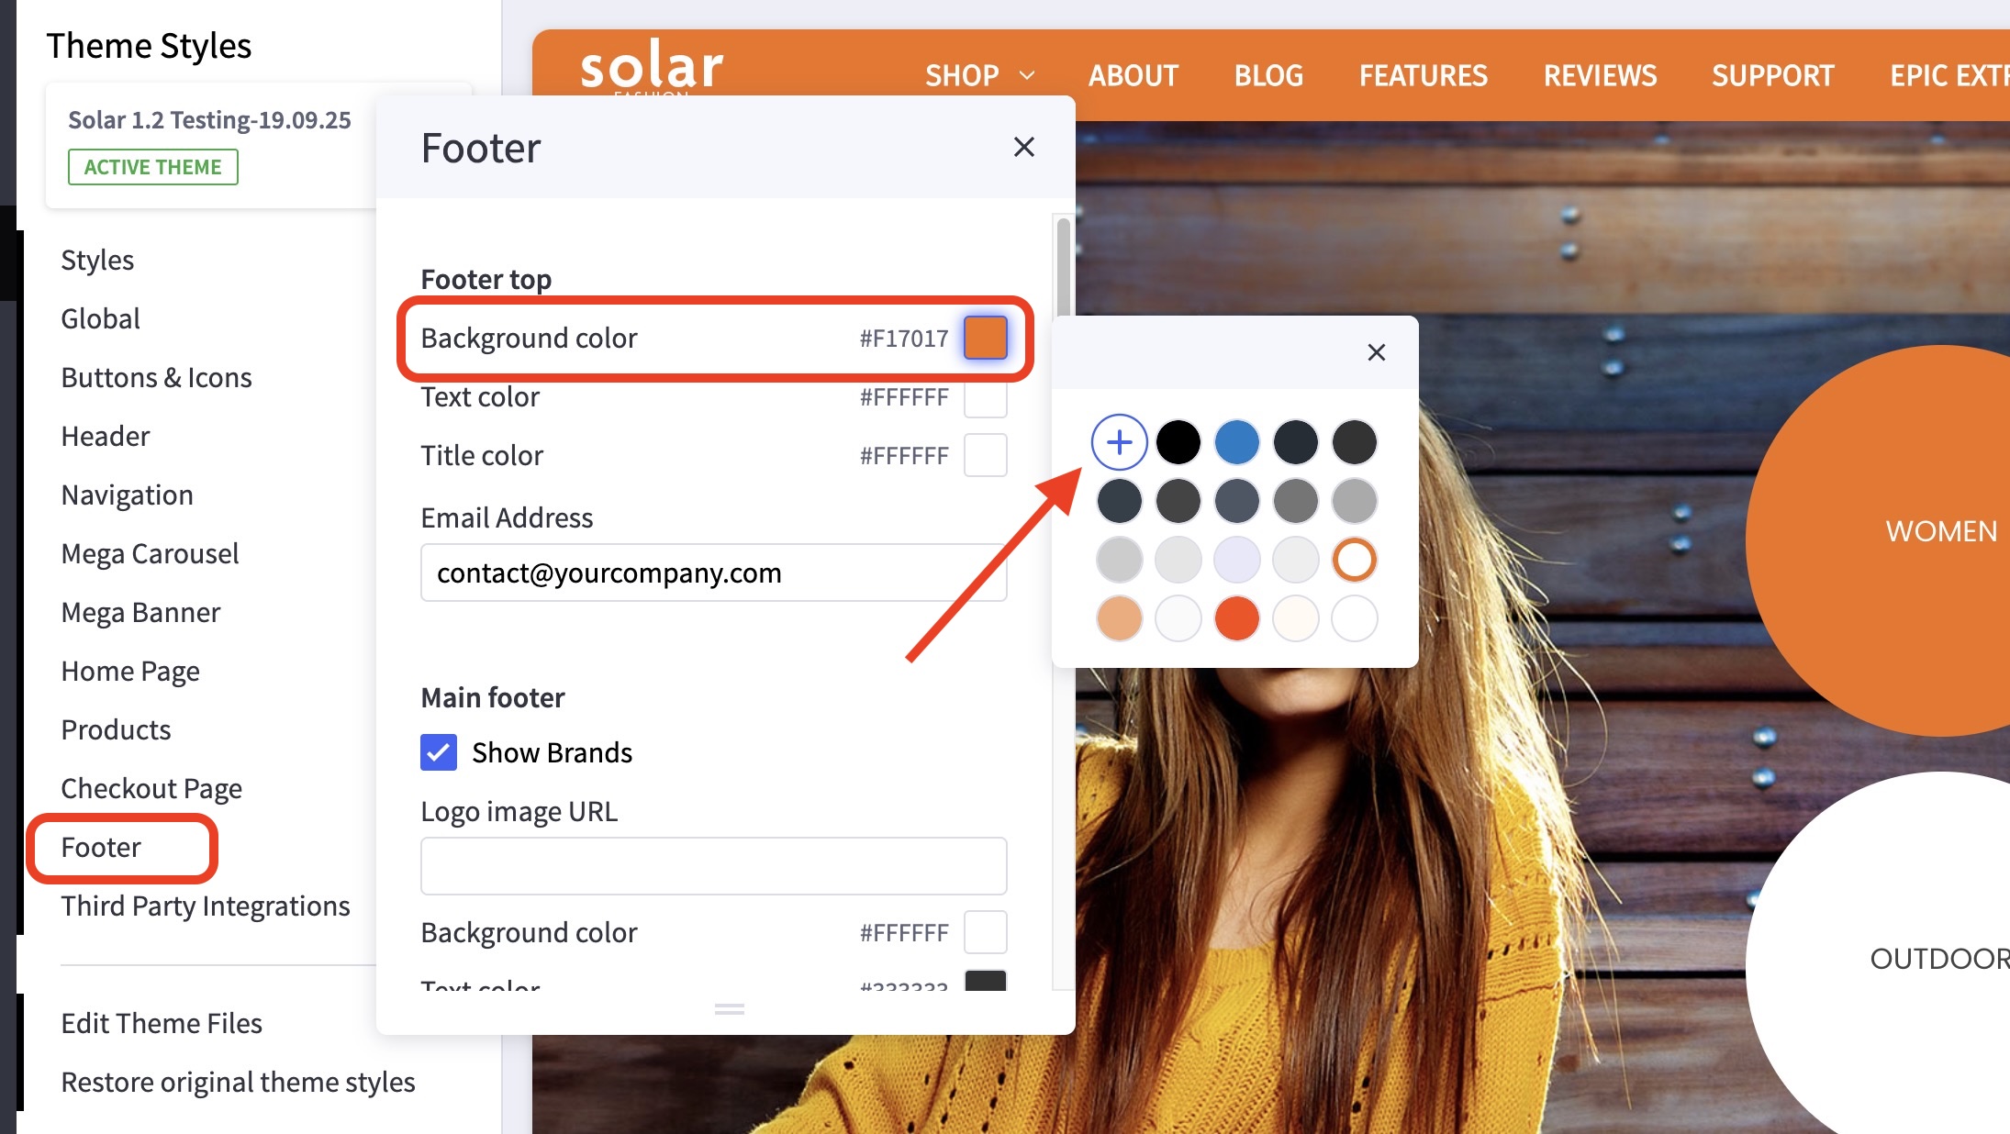
Task: Select the black color swatch
Action: point(1178,442)
